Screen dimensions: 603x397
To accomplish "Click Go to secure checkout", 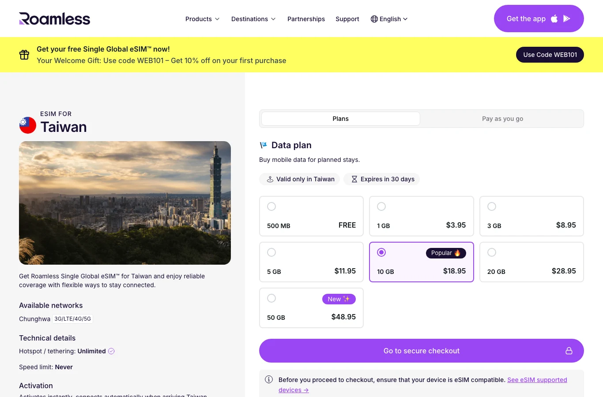I will [x=422, y=351].
